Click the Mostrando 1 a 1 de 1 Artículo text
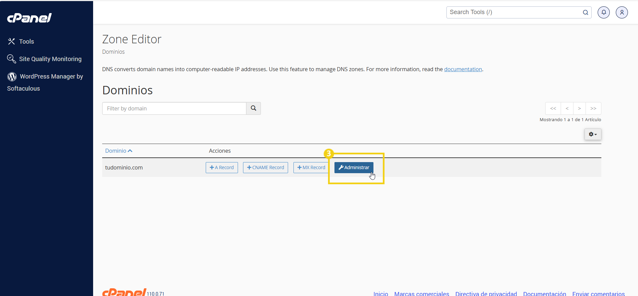 tap(570, 119)
